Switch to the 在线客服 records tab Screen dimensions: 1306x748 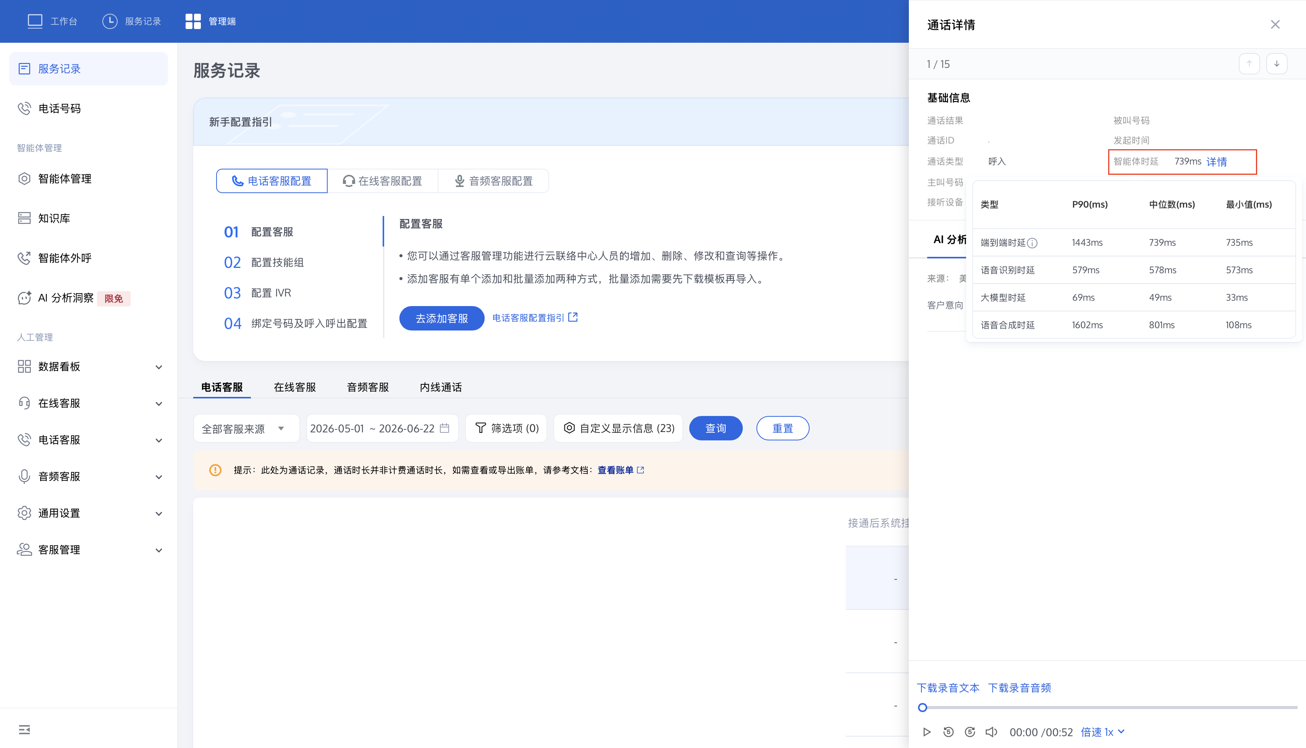295,387
